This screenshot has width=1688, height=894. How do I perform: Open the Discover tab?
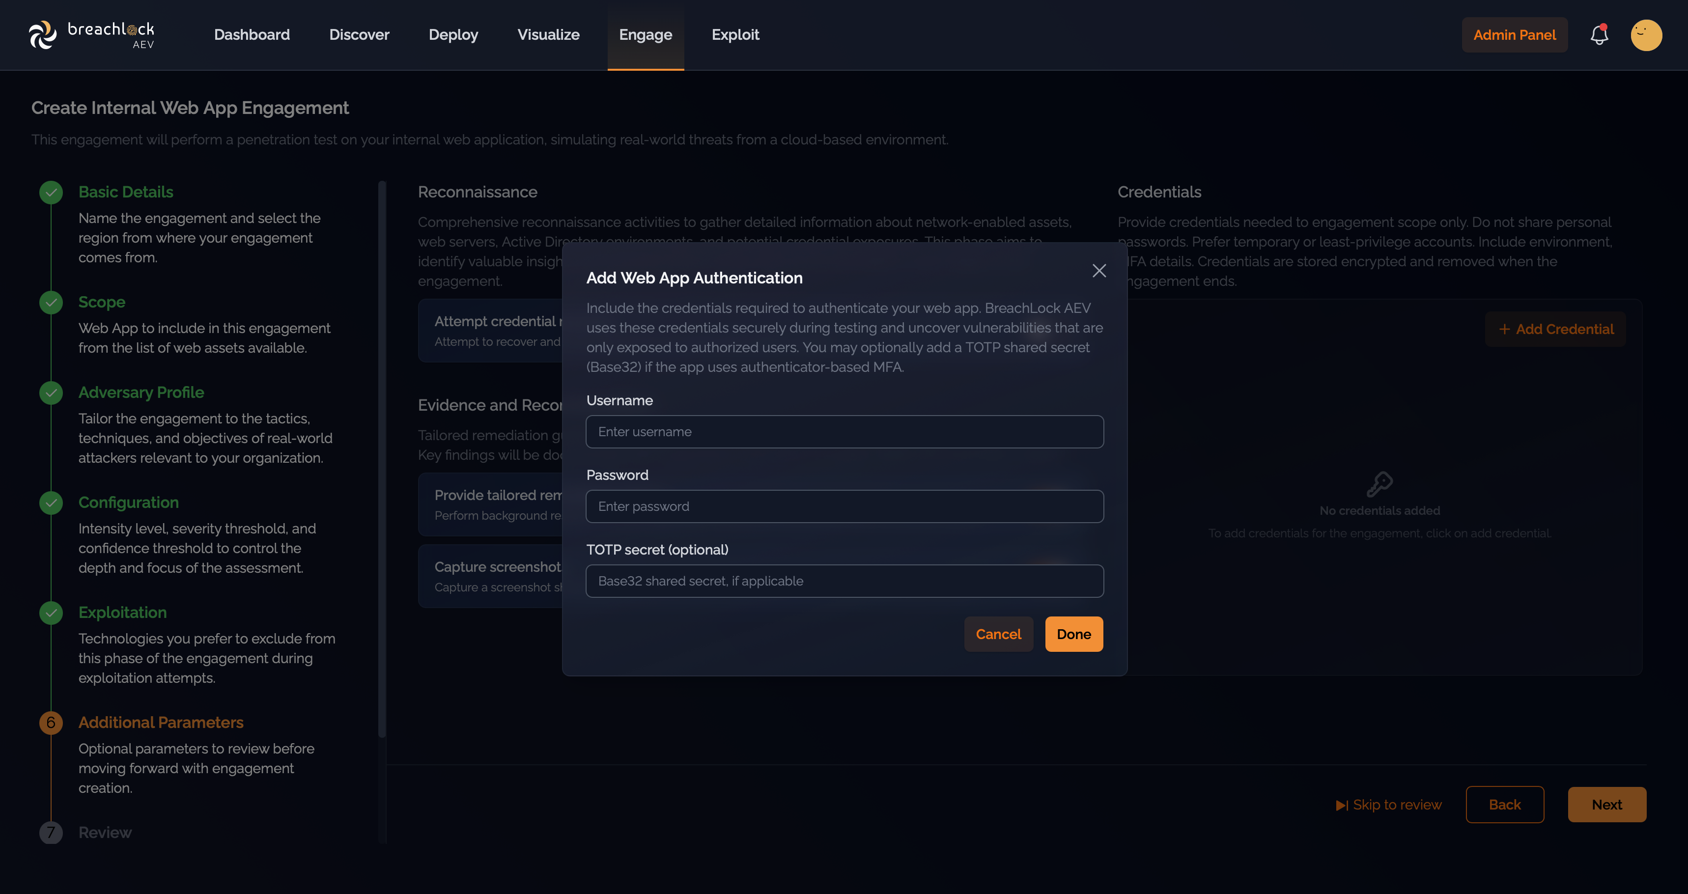pyautogui.click(x=359, y=35)
